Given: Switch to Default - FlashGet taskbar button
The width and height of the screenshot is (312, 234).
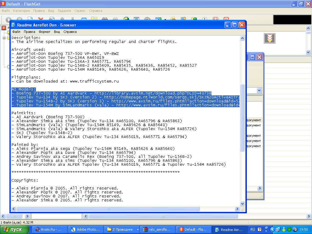Looking at the screenshot, I should click(x=193, y=229).
